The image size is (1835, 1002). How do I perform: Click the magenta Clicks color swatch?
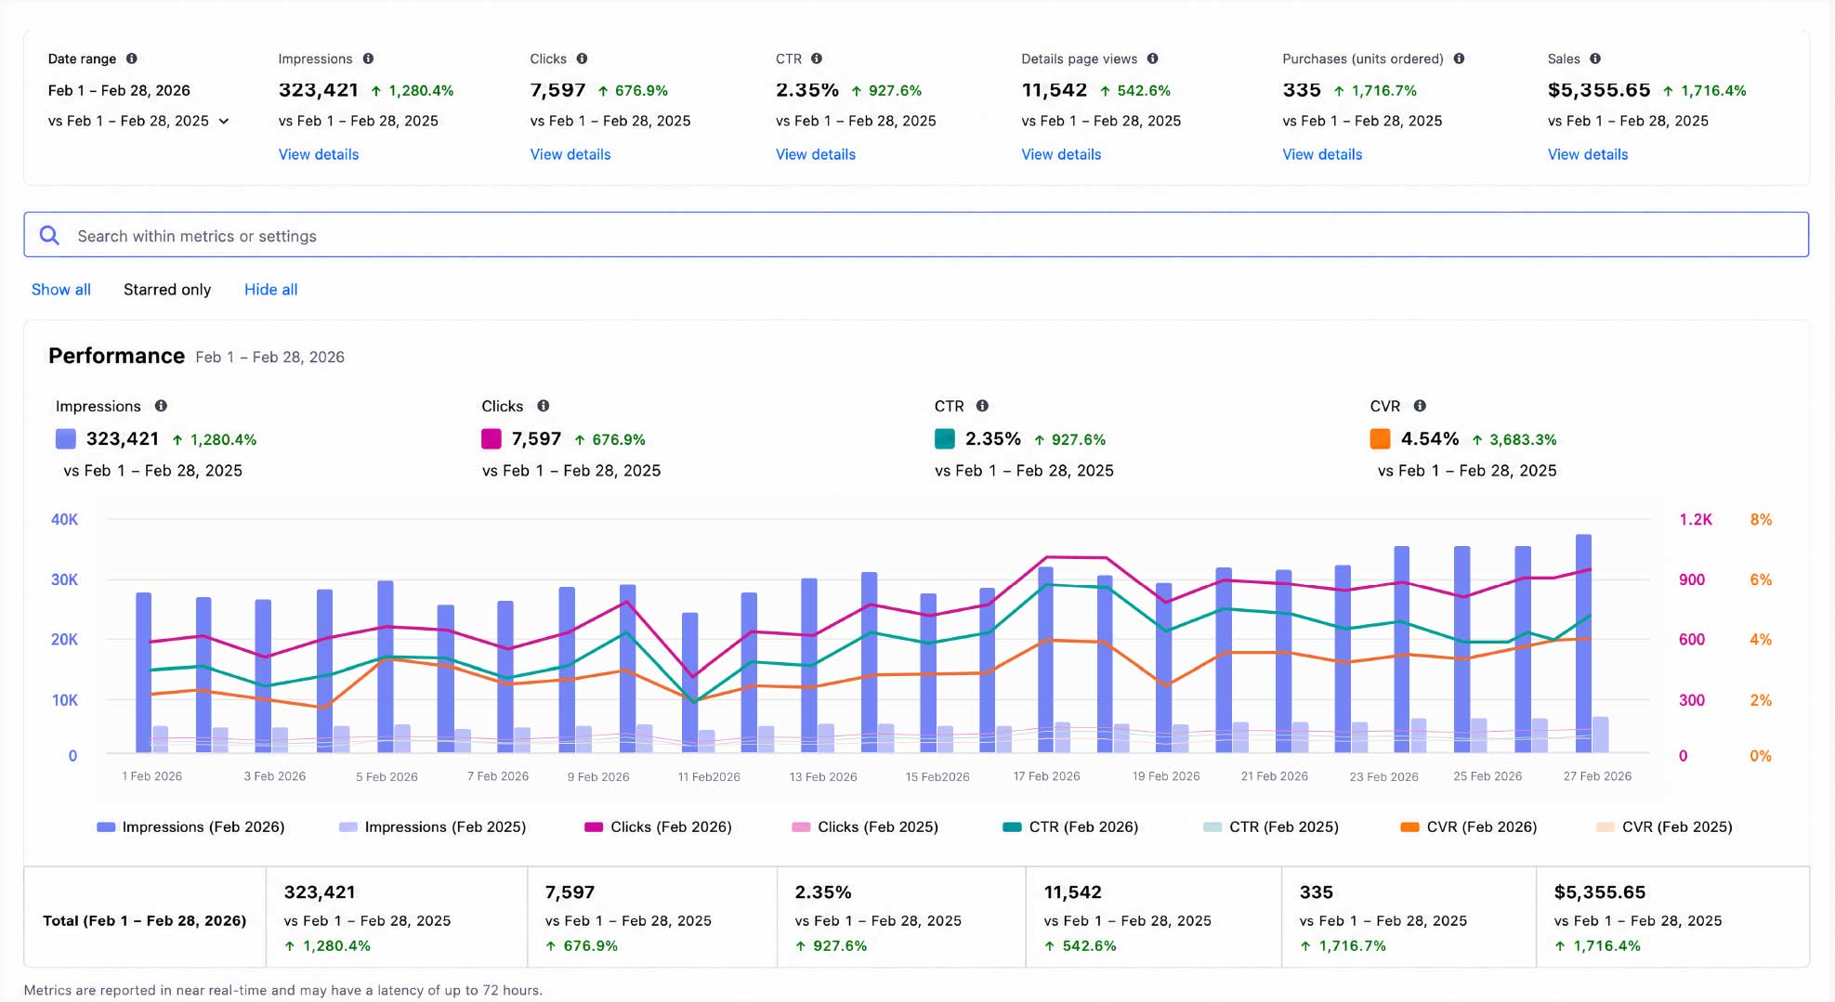(x=492, y=439)
